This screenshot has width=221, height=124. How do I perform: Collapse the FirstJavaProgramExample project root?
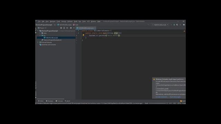[38, 31]
